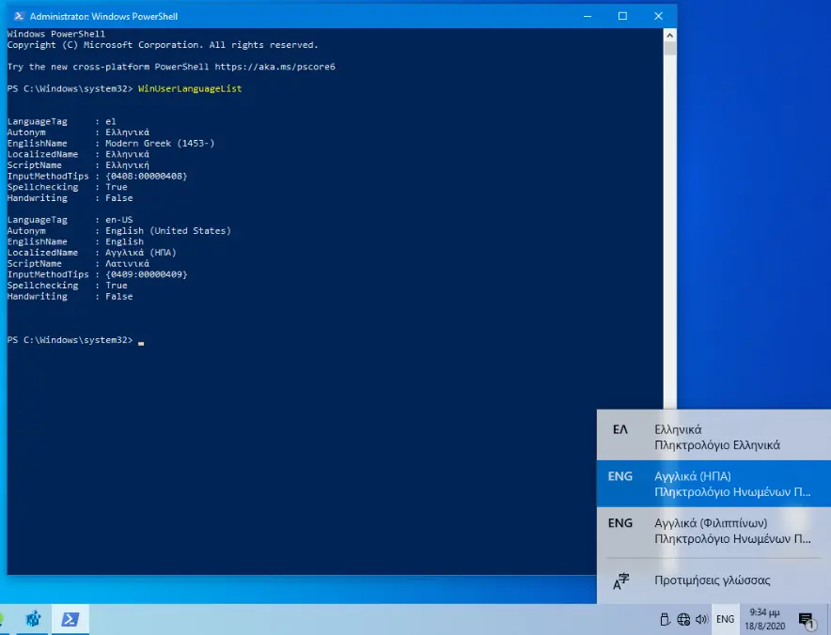
Task: Click the PowerShell vertical scrollbar thumb
Action: [670, 48]
